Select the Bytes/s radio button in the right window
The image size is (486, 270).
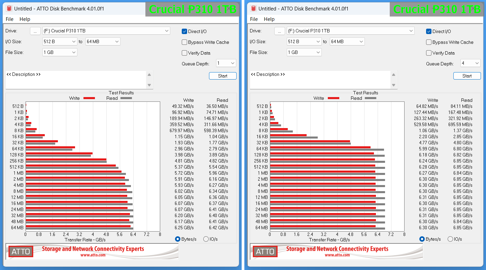coord(422,239)
